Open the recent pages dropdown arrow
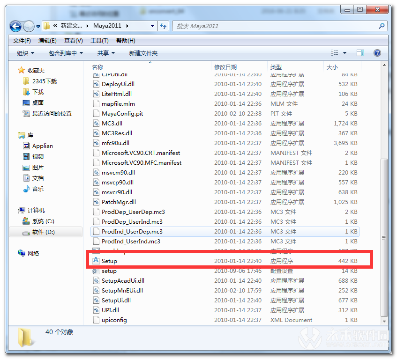The height and width of the screenshot is (359, 397). [x=38, y=26]
